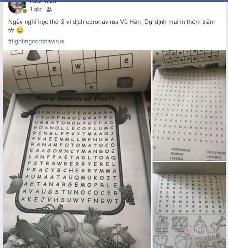Click the green online status dot

pyautogui.click(x=24, y=11)
